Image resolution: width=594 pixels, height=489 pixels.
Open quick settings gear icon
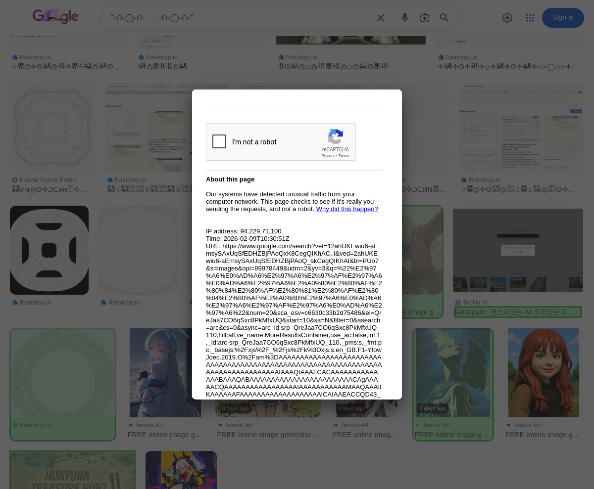point(507,18)
